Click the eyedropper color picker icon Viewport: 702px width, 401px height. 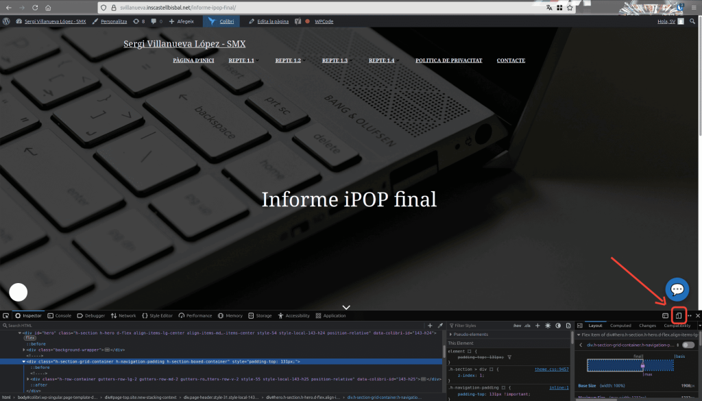click(440, 326)
